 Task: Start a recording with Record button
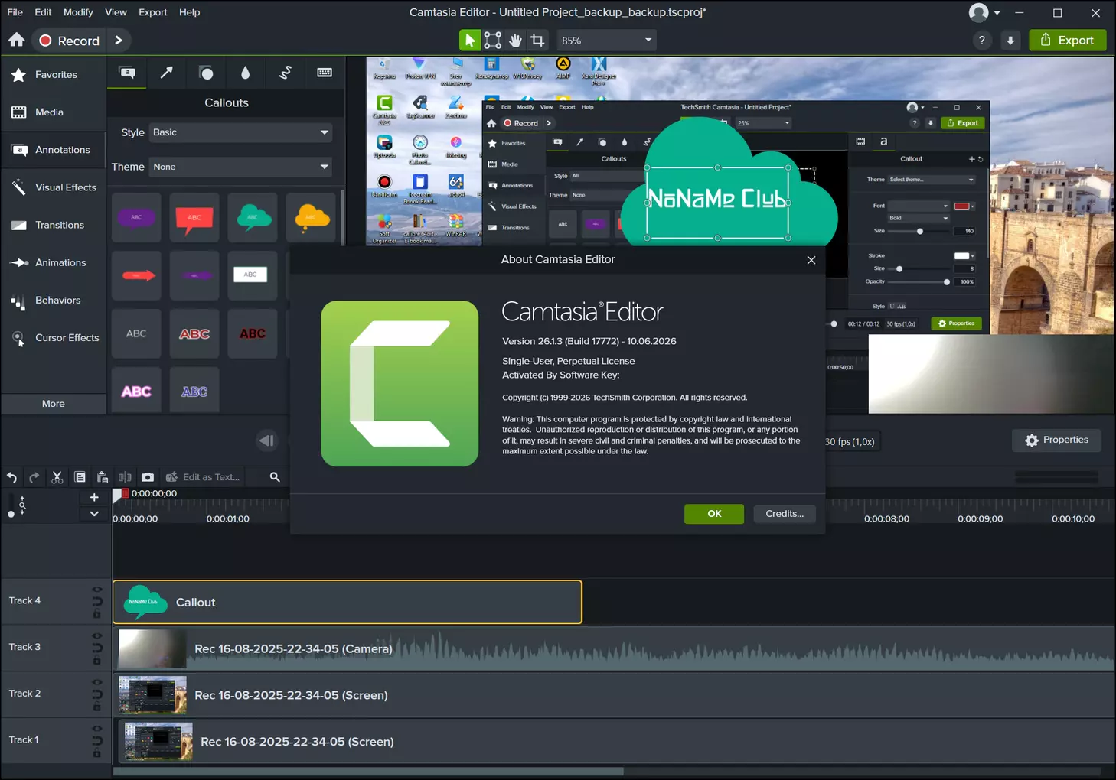click(x=70, y=41)
